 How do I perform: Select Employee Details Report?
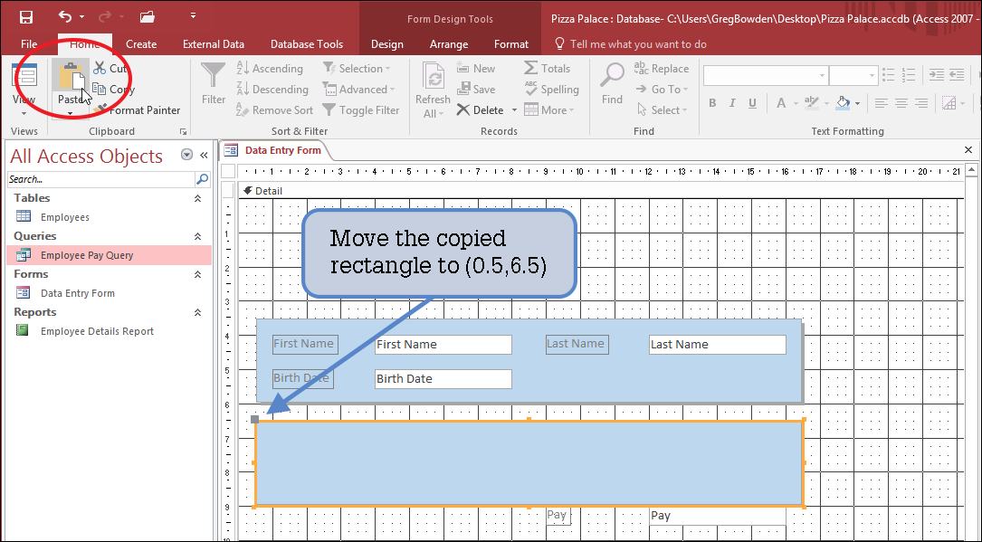(97, 331)
